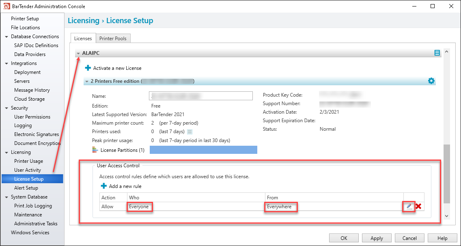Collapse the System Database tree node
This screenshot has height=246, width=461.
[6, 197]
